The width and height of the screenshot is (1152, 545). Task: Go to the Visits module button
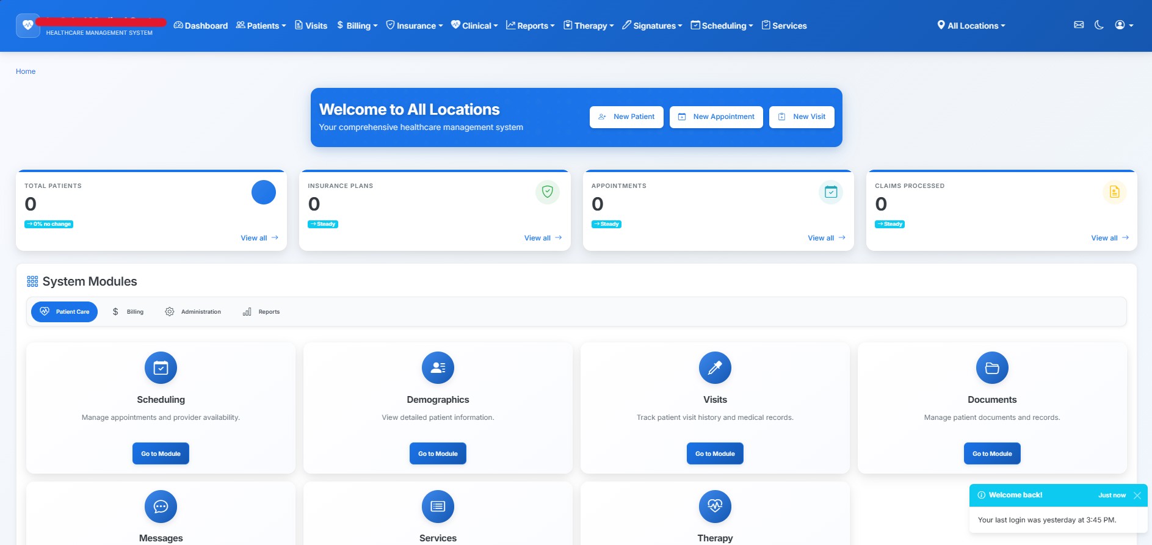[715, 453]
